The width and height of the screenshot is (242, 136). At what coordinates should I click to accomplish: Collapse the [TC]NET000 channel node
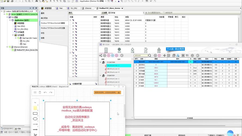tap(100, 62)
